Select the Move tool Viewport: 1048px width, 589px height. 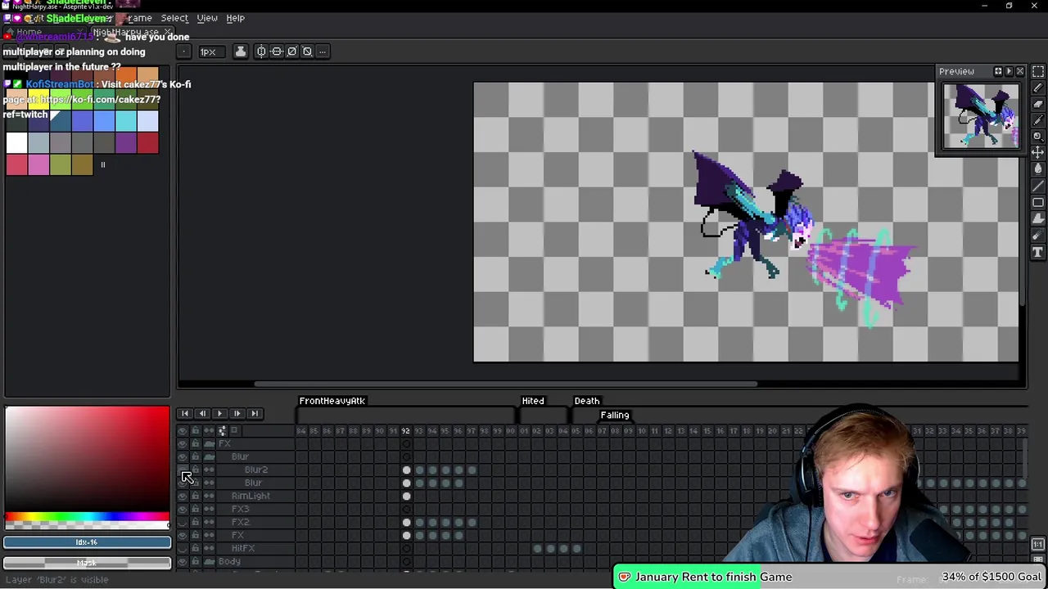pos(1037,153)
